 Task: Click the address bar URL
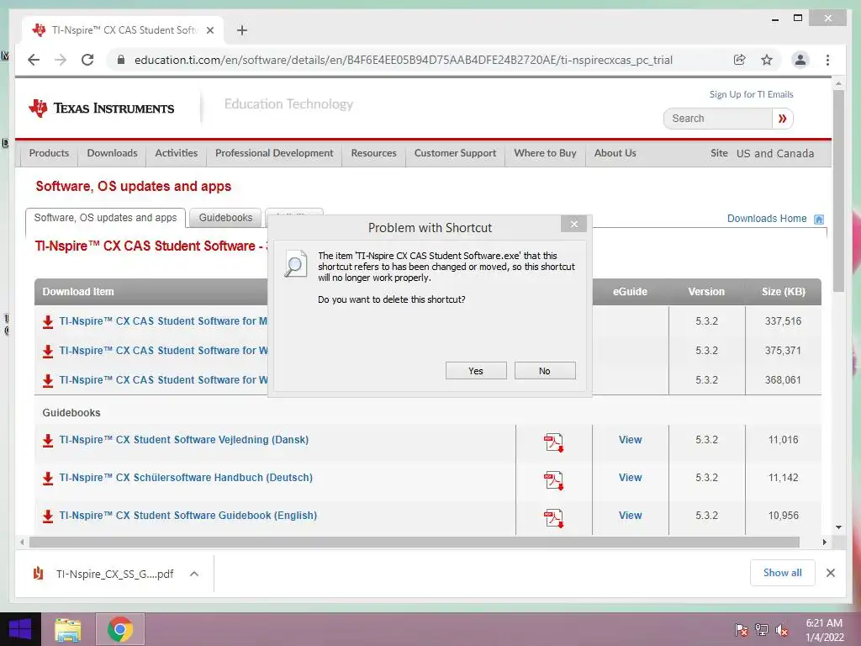pyautogui.click(x=403, y=60)
